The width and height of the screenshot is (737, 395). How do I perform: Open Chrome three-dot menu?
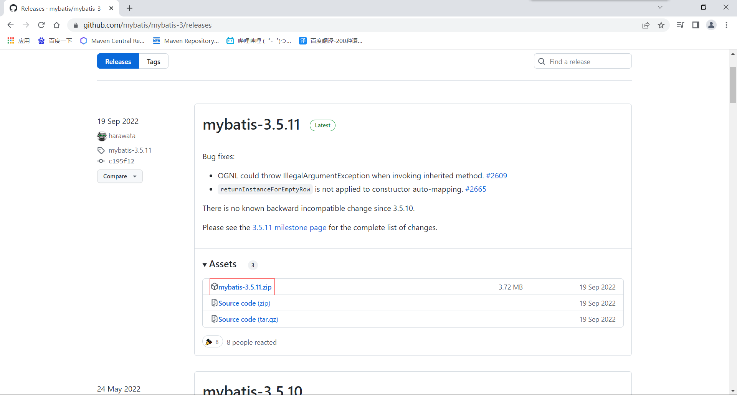pyautogui.click(x=726, y=25)
